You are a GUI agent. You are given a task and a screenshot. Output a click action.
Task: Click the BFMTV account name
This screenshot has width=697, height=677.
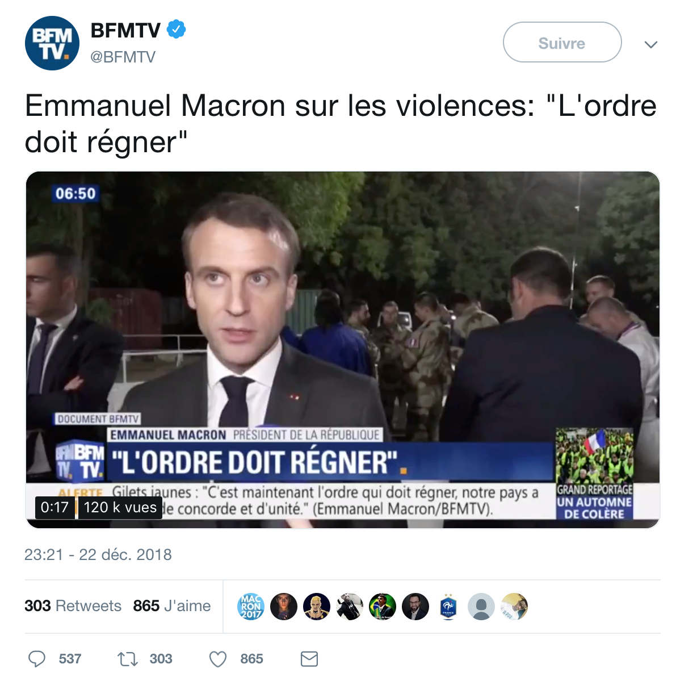pos(125,30)
